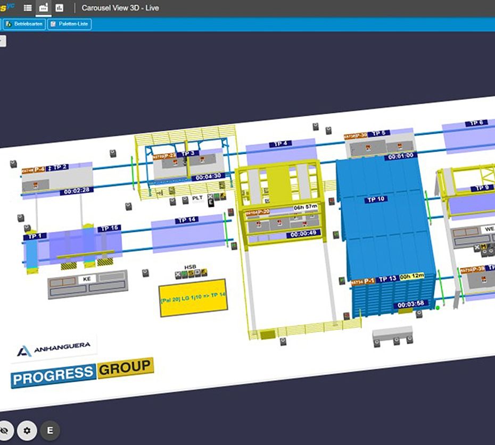Click the KE control panel label
This screenshot has height=445, width=495.
[x=87, y=279]
